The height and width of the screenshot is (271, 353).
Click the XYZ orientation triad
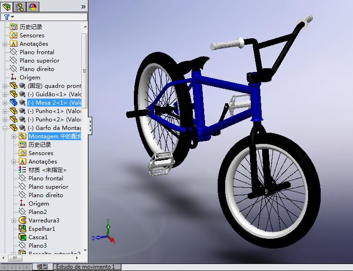pos(105,233)
